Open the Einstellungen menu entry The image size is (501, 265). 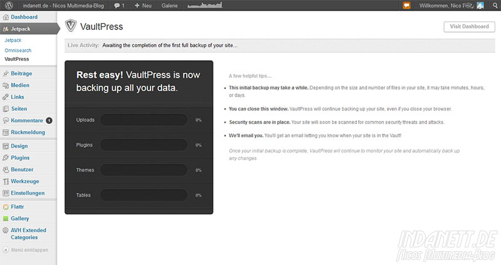pyautogui.click(x=28, y=193)
